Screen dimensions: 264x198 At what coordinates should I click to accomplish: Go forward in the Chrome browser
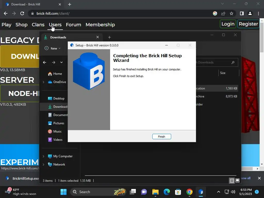(14, 13)
